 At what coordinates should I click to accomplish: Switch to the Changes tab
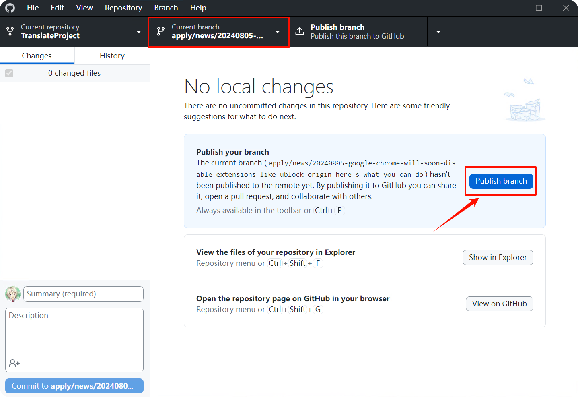[37, 56]
